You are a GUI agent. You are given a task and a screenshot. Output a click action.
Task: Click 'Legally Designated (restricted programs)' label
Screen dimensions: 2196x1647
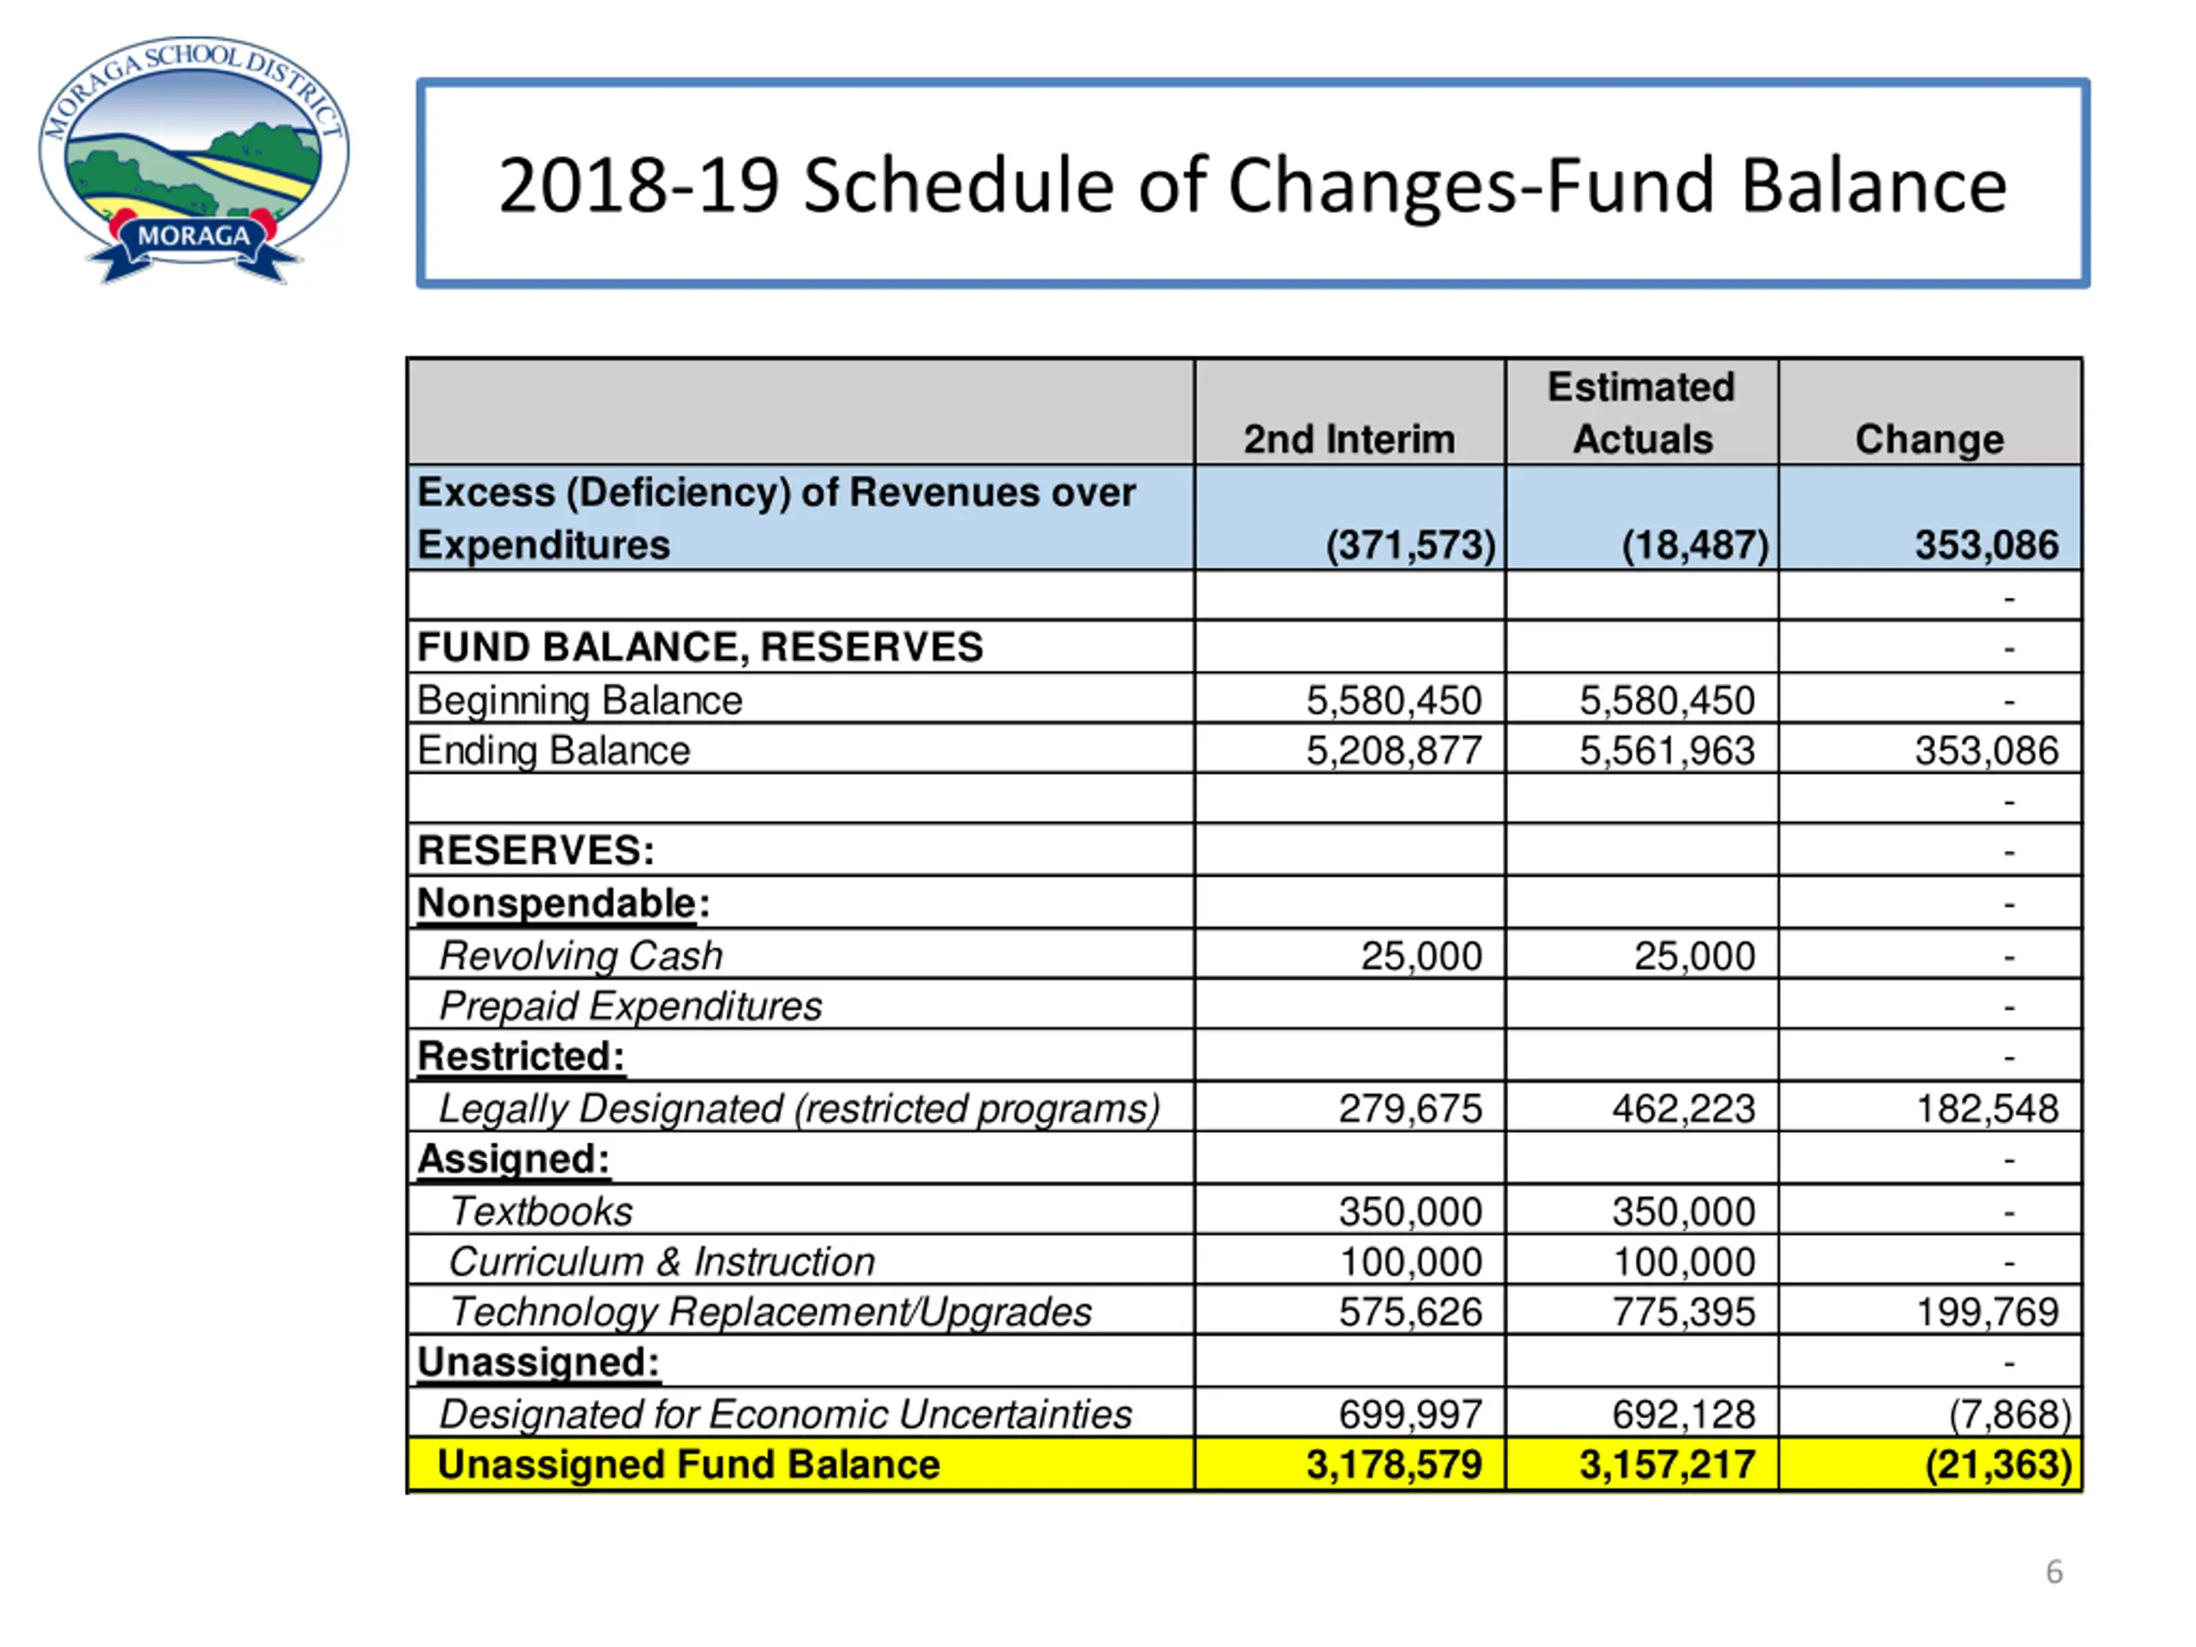[x=799, y=1108]
